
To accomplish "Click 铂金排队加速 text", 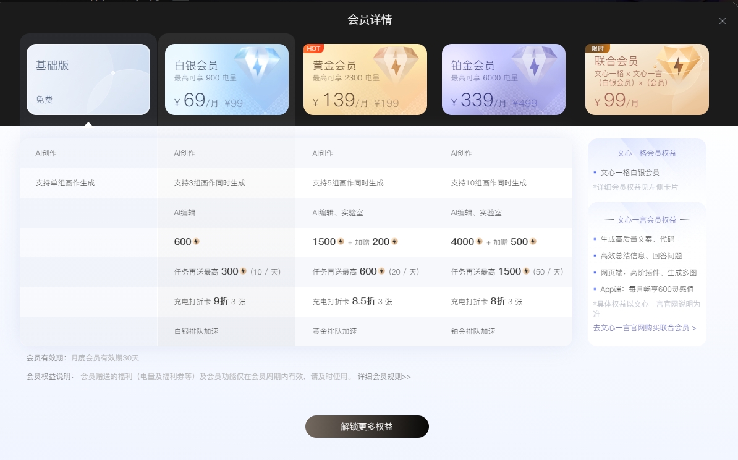I will pos(473,331).
